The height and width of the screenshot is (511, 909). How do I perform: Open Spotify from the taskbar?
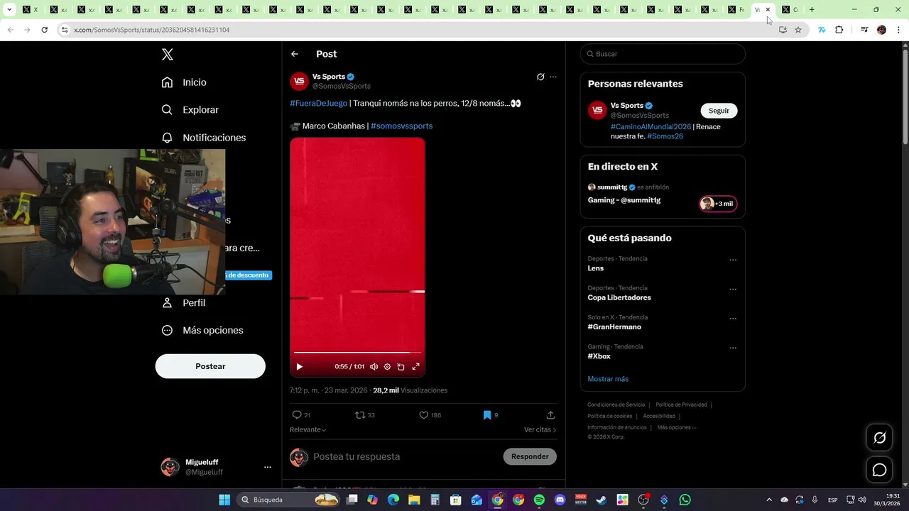[x=539, y=500]
